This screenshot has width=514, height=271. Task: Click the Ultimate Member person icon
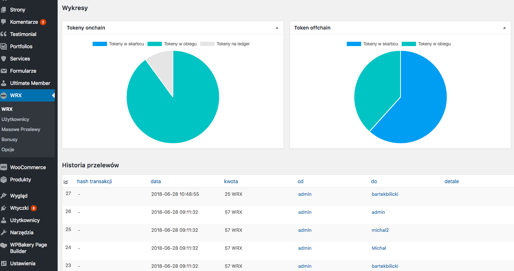pyautogui.click(x=4, y=83)
